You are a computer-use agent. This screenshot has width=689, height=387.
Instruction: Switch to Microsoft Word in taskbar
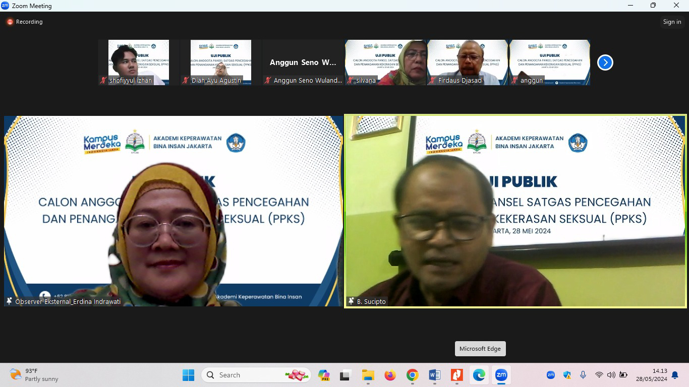434,375
